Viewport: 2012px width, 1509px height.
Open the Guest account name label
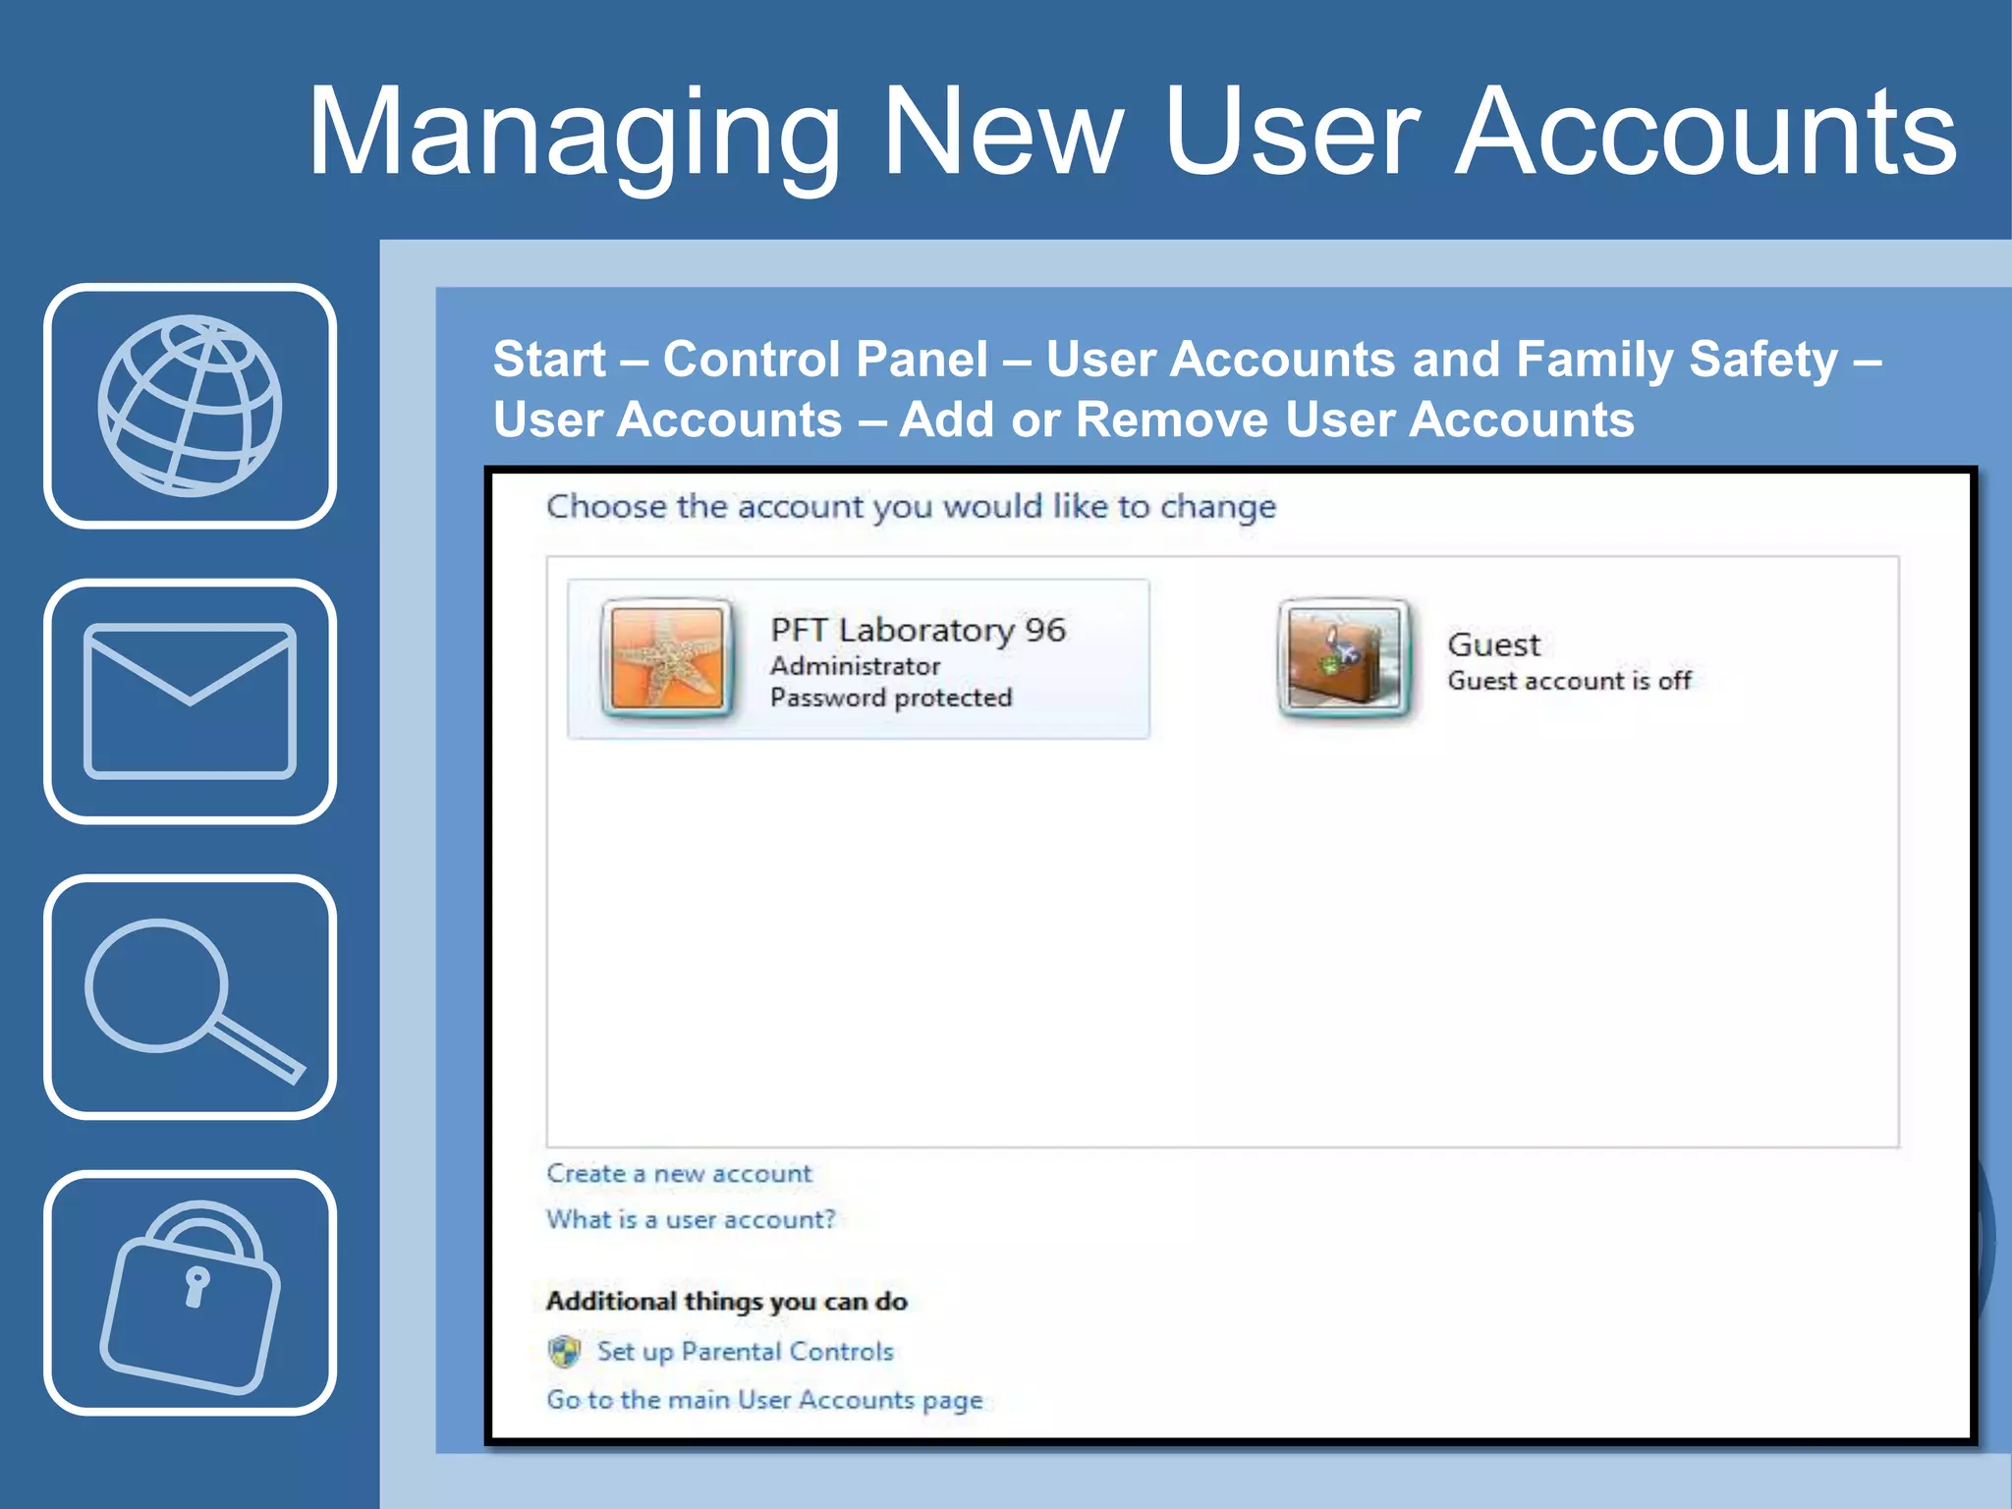click(1493, 644)
